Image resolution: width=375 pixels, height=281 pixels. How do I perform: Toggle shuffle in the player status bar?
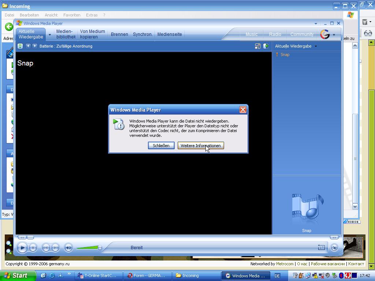(321, 248)
